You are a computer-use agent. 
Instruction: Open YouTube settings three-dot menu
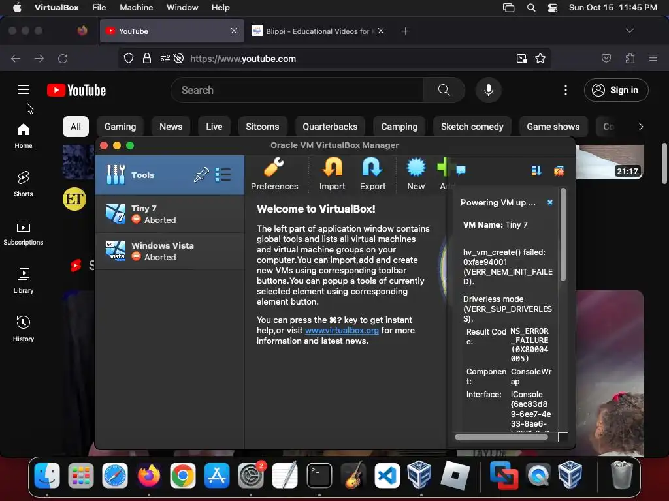[566, 90]
